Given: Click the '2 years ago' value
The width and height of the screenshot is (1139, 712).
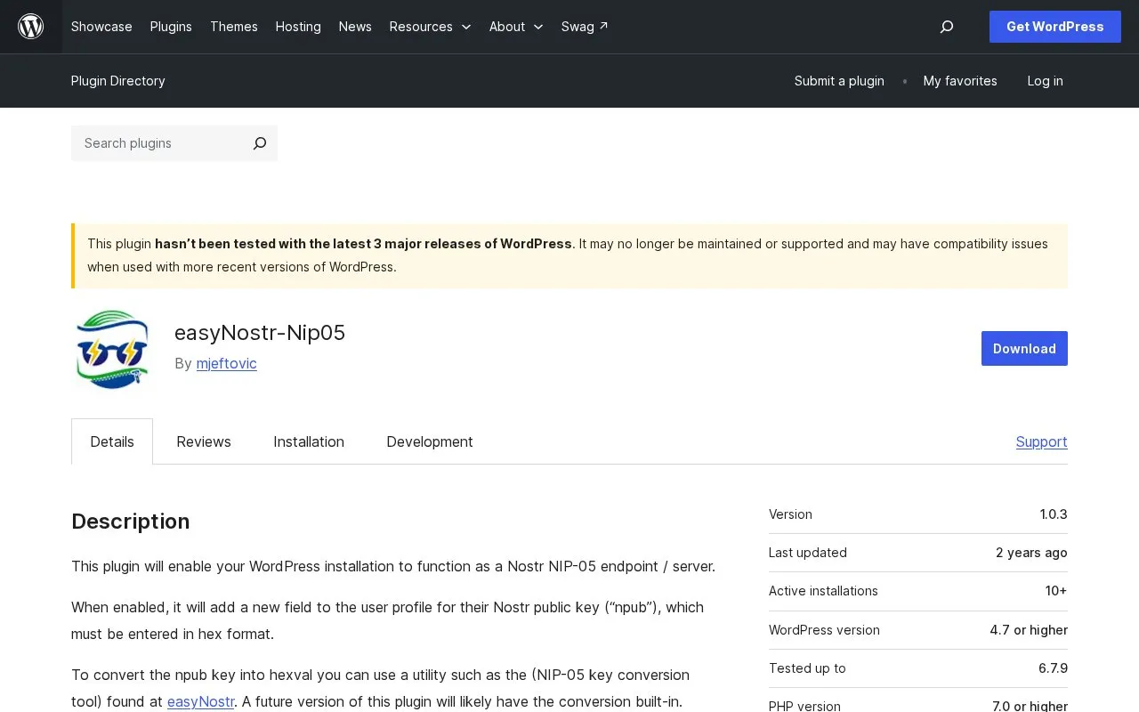Looking at the screenshot, I should coord(1031,553).
